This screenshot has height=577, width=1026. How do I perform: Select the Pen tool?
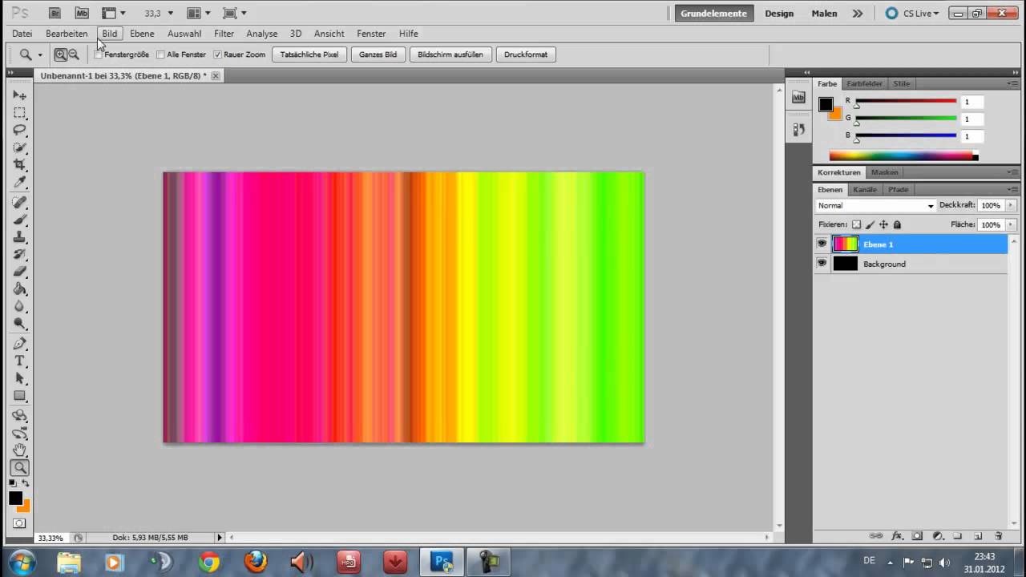[20, 344]
